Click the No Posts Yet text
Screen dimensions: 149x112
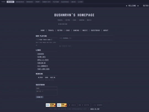coord(66,46)
